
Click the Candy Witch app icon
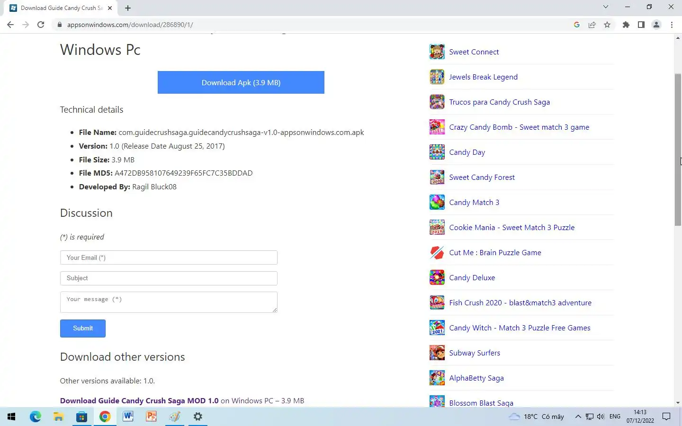[x=437, y=328]
